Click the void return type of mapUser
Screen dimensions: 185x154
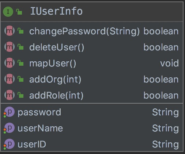pyautogui.click(x=169, y=63)
